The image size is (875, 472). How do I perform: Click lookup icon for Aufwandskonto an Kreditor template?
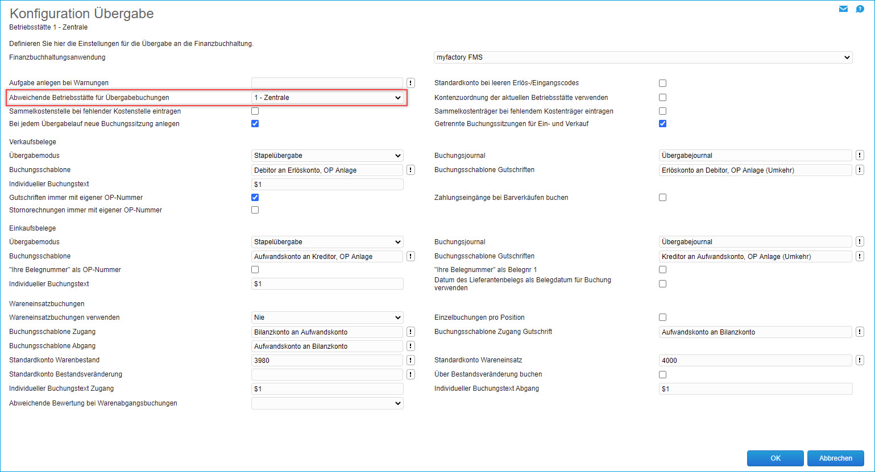tap(410, 256)
